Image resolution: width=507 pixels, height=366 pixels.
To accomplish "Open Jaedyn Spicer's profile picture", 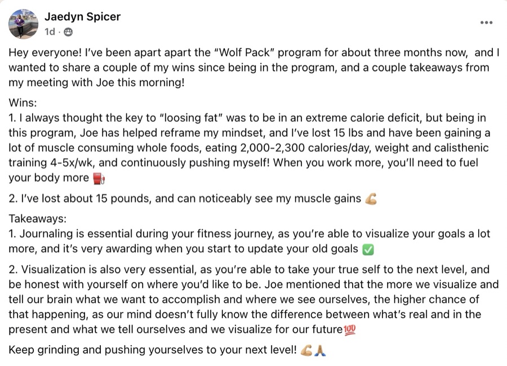I will click(x=23, y=24).
